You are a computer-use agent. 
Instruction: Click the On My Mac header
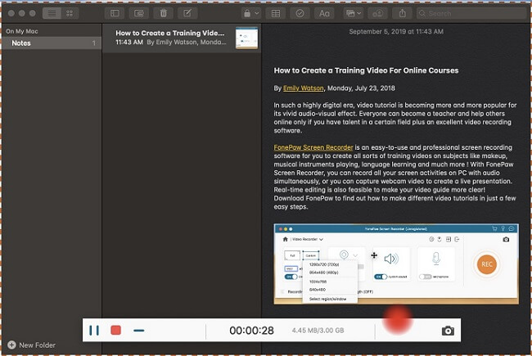(x=22, y=31)
